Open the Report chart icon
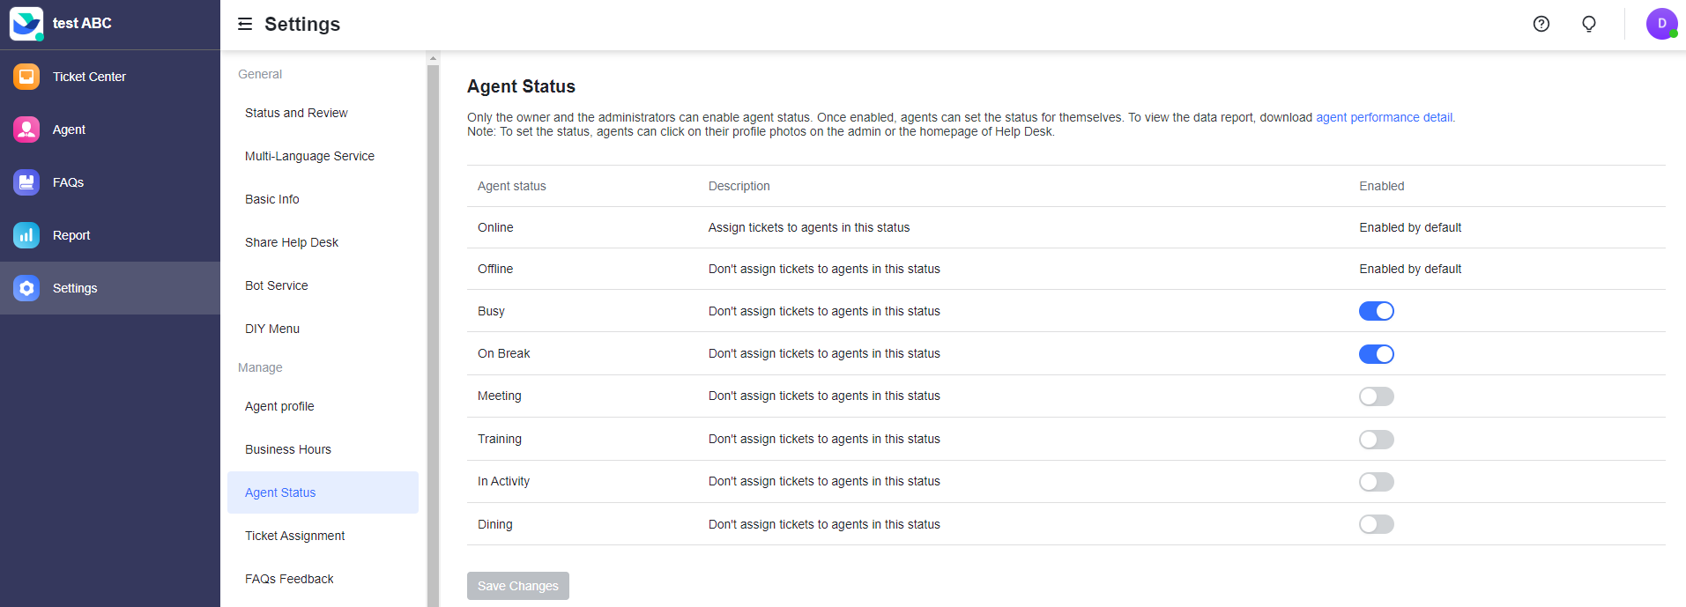Viewport: 1686px width, 607px height. tap(26, 235)
